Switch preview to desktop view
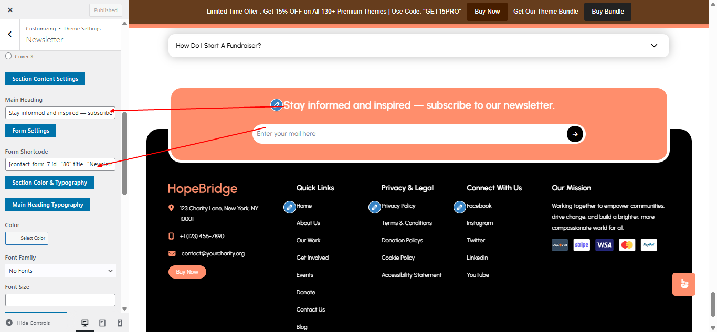 pyautogui.click(x=85, y=323)
